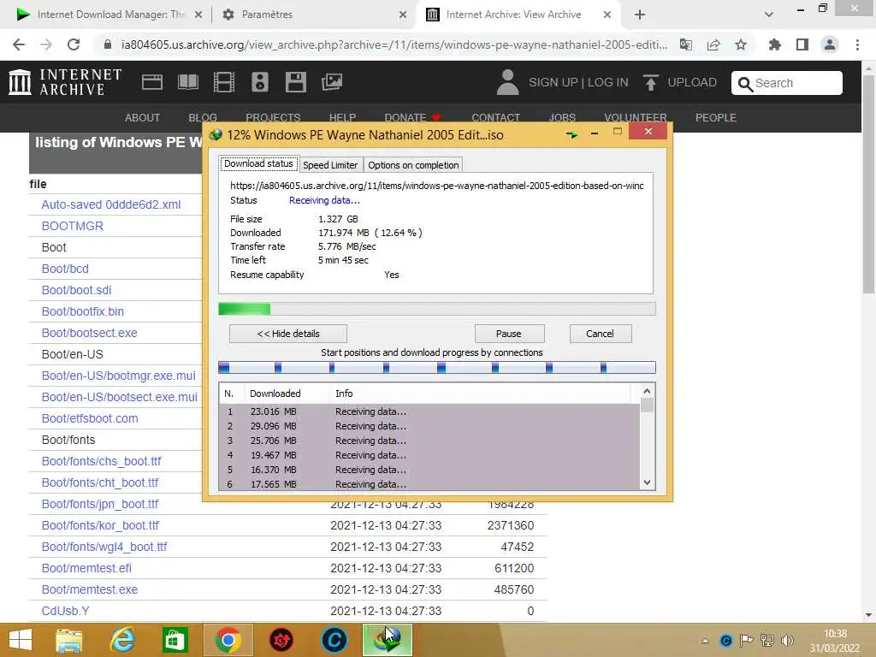
Task: Click the upload arrow icon
Action: coord(651,82)
